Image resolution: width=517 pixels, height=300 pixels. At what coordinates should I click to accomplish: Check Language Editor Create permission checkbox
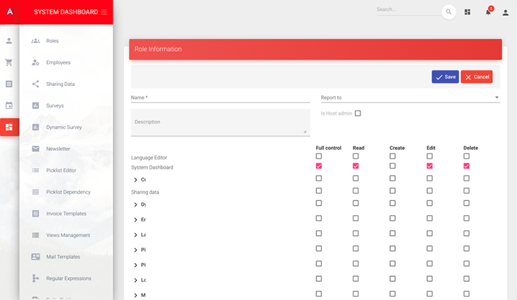pyautogui.click(x=392, y=156)
